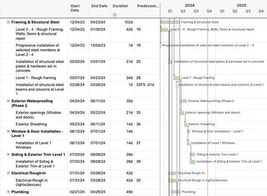Click the 02/02/24 start date cell
Viewport: 267px width, 196px height.
(x=77, y=62)
